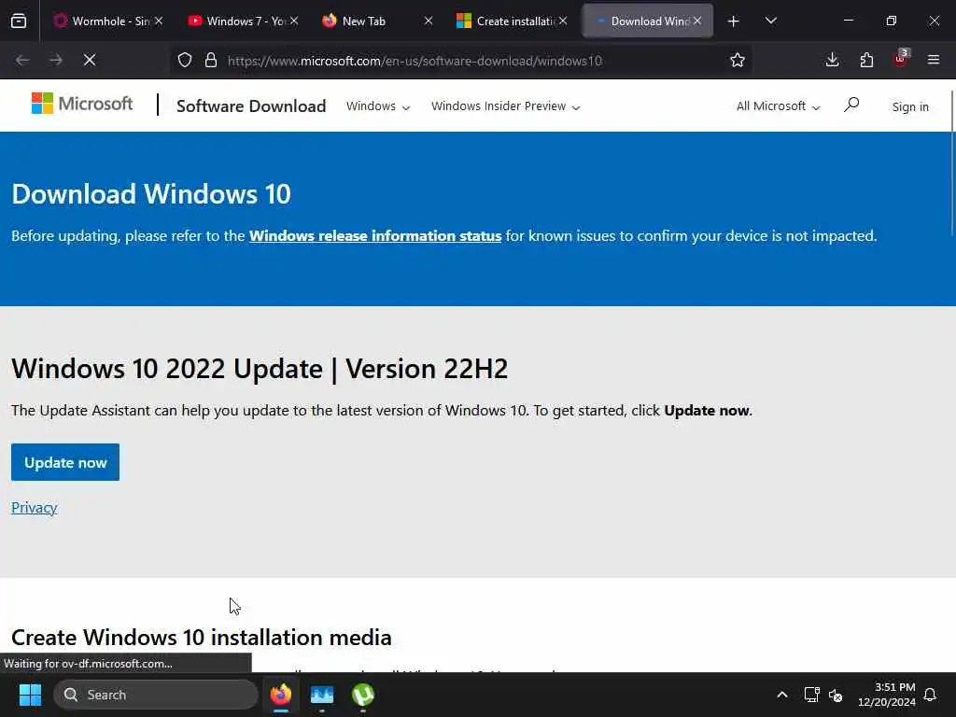Click 'Create Windows 10 installation media' heading

202,638
